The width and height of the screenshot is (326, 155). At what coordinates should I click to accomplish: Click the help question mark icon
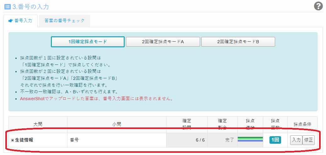pos(318,6)
